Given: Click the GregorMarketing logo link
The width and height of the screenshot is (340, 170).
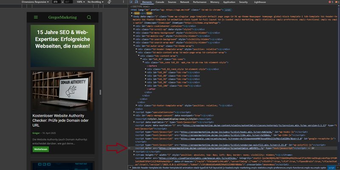Looking at the screenshot, I should [x=62, y=17].
